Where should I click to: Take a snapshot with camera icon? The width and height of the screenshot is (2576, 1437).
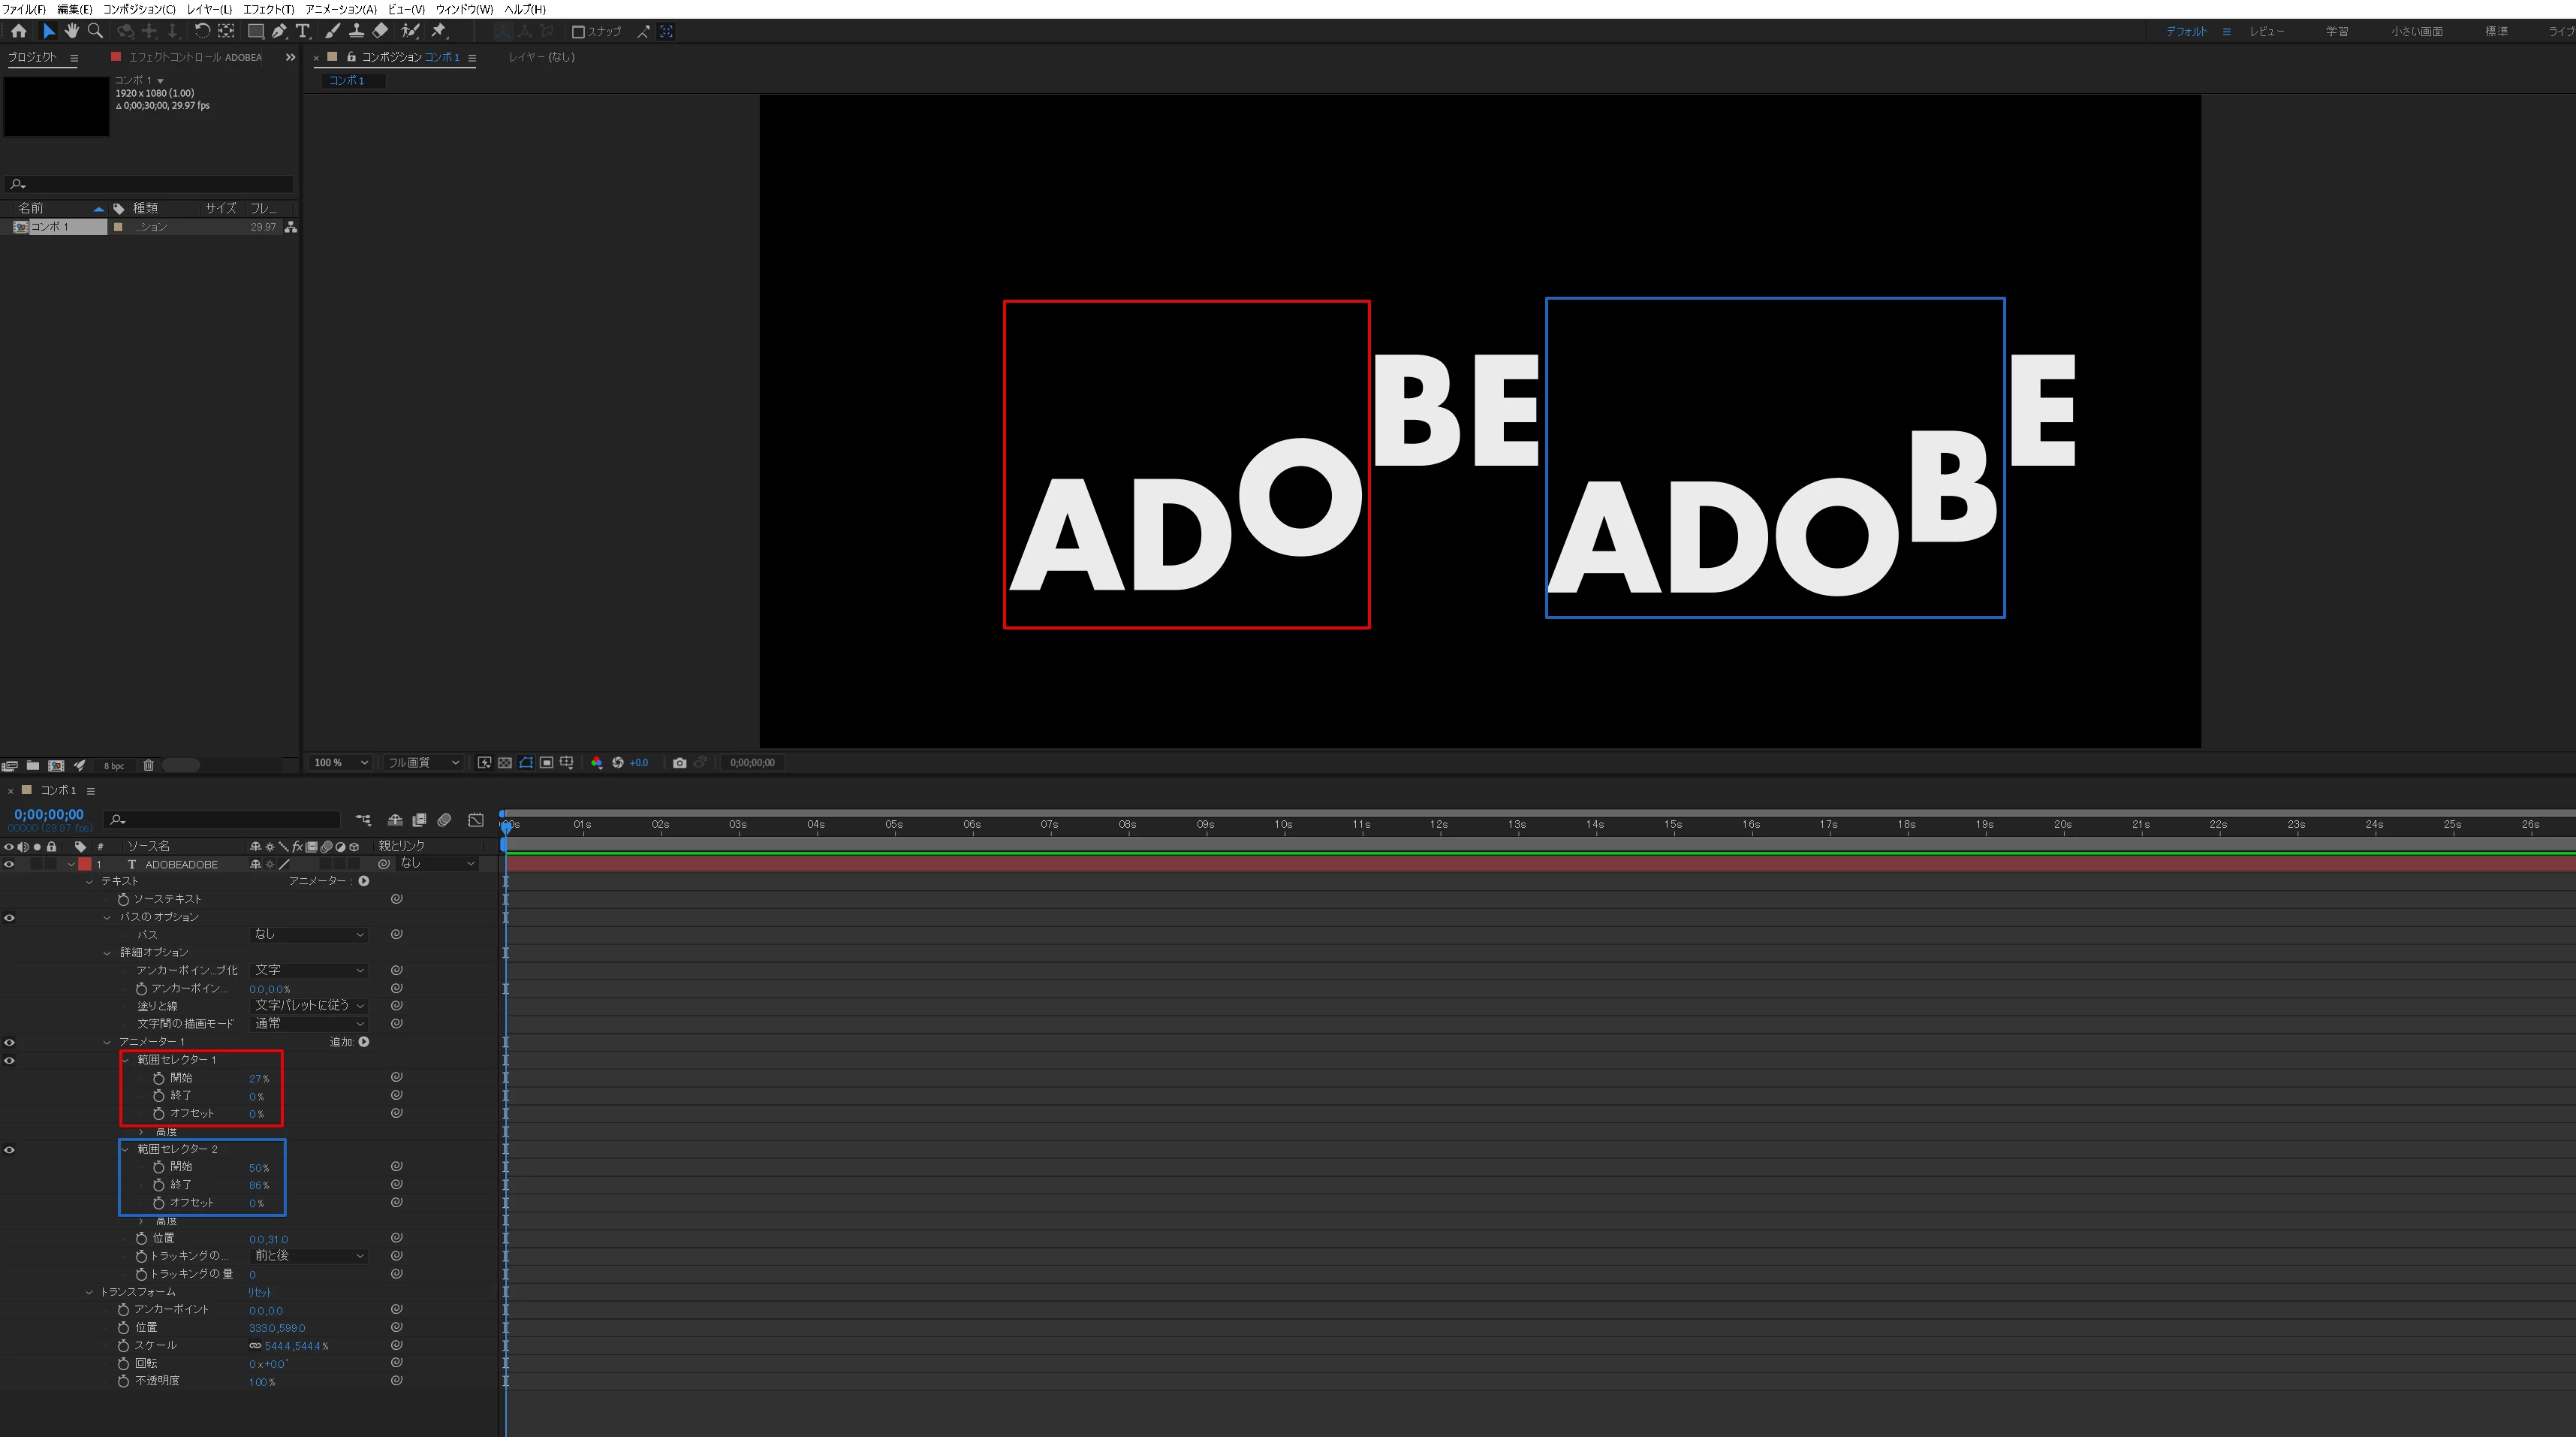tap(679, 762)
